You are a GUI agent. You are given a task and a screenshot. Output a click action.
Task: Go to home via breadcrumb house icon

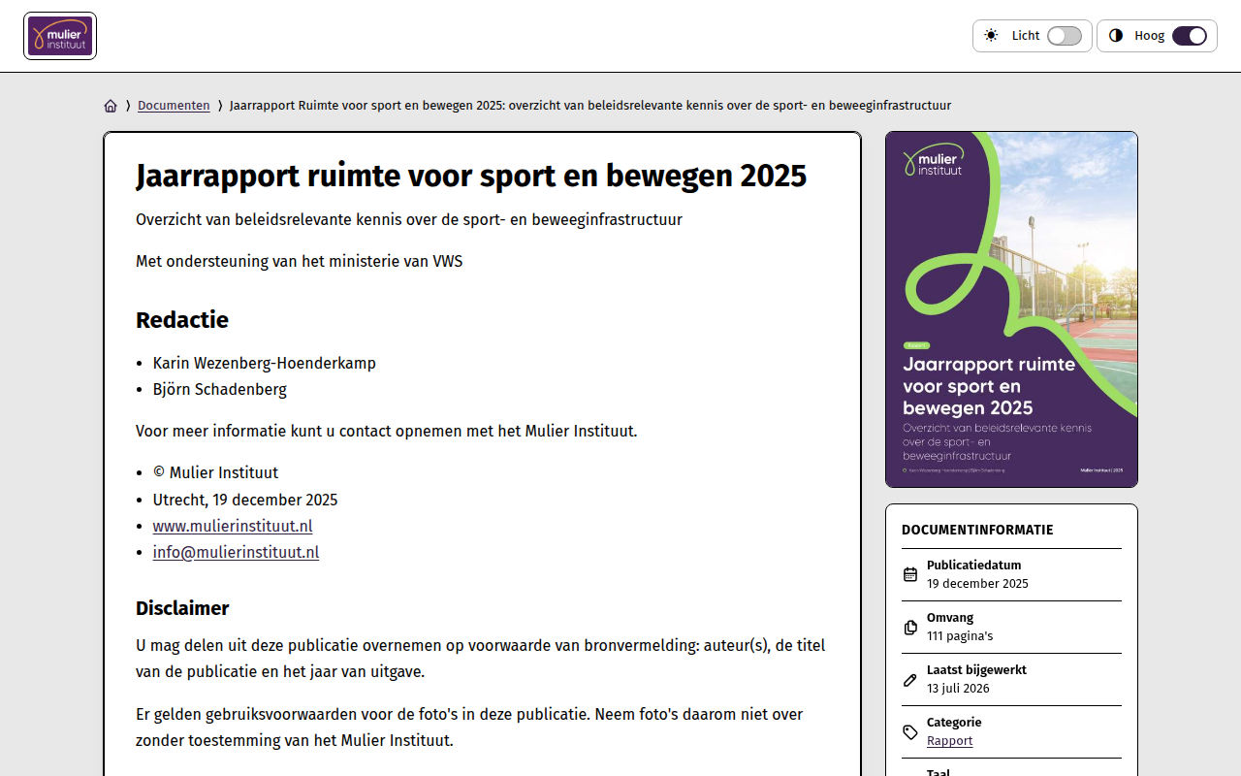[x=111, y=106]
